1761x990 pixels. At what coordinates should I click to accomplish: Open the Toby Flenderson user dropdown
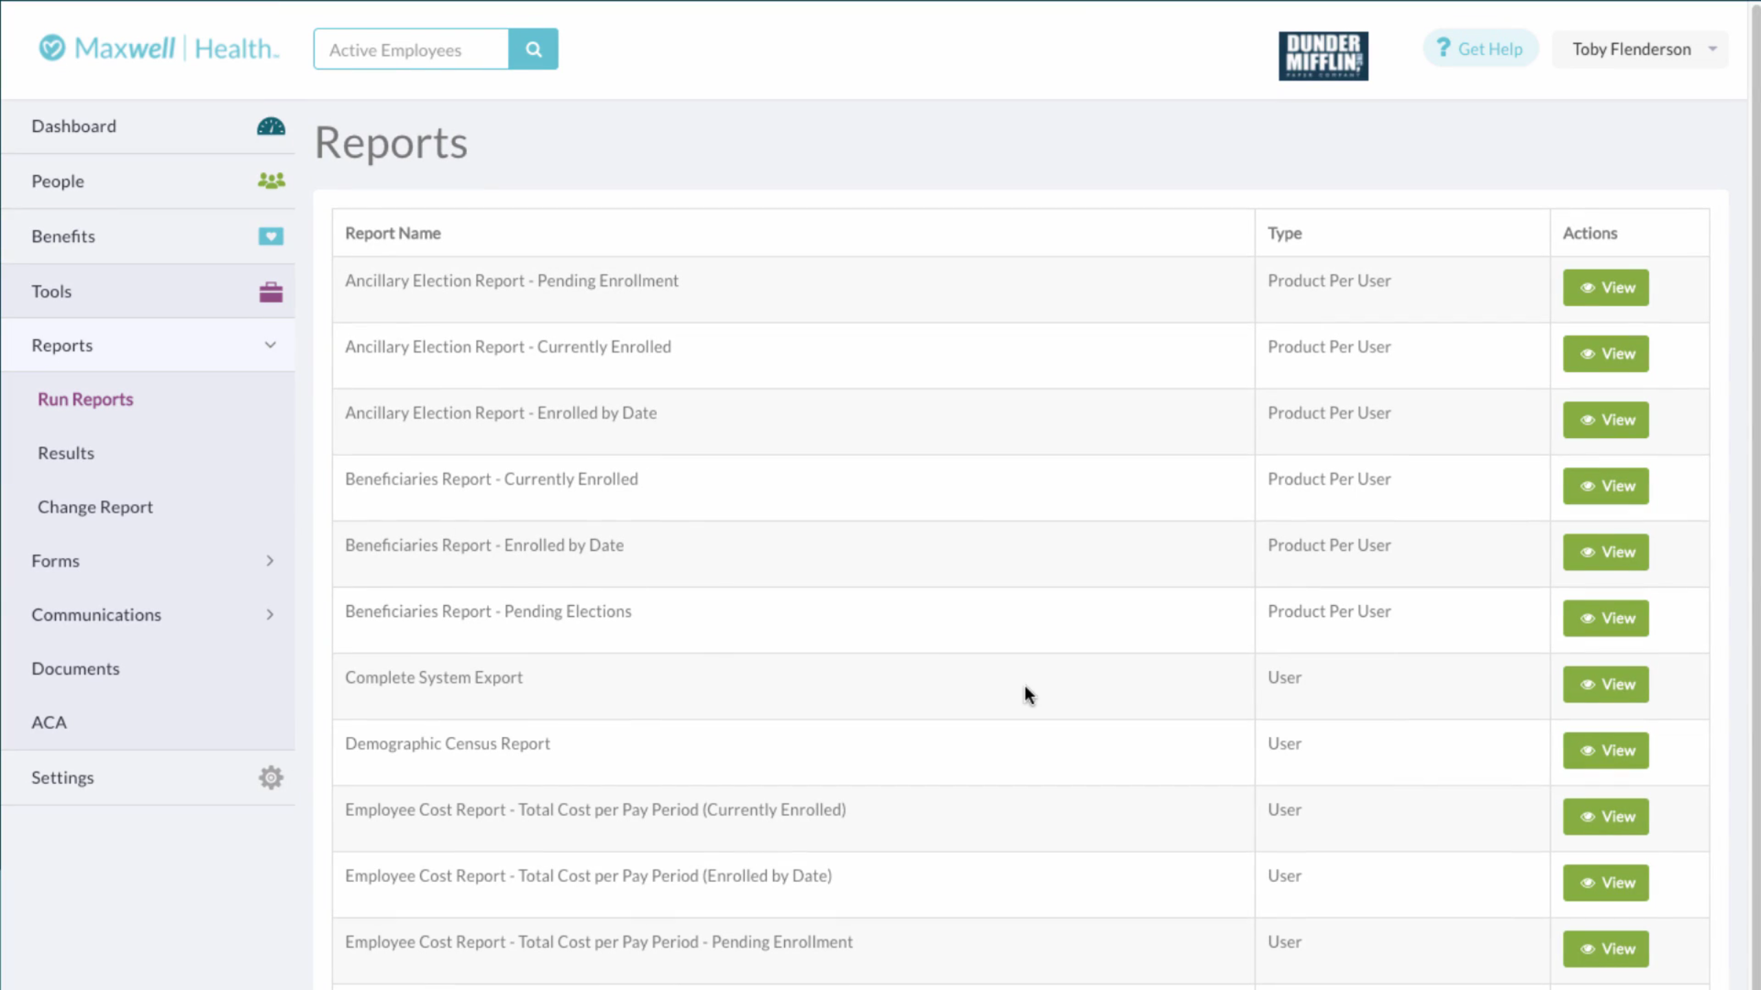1640,49
